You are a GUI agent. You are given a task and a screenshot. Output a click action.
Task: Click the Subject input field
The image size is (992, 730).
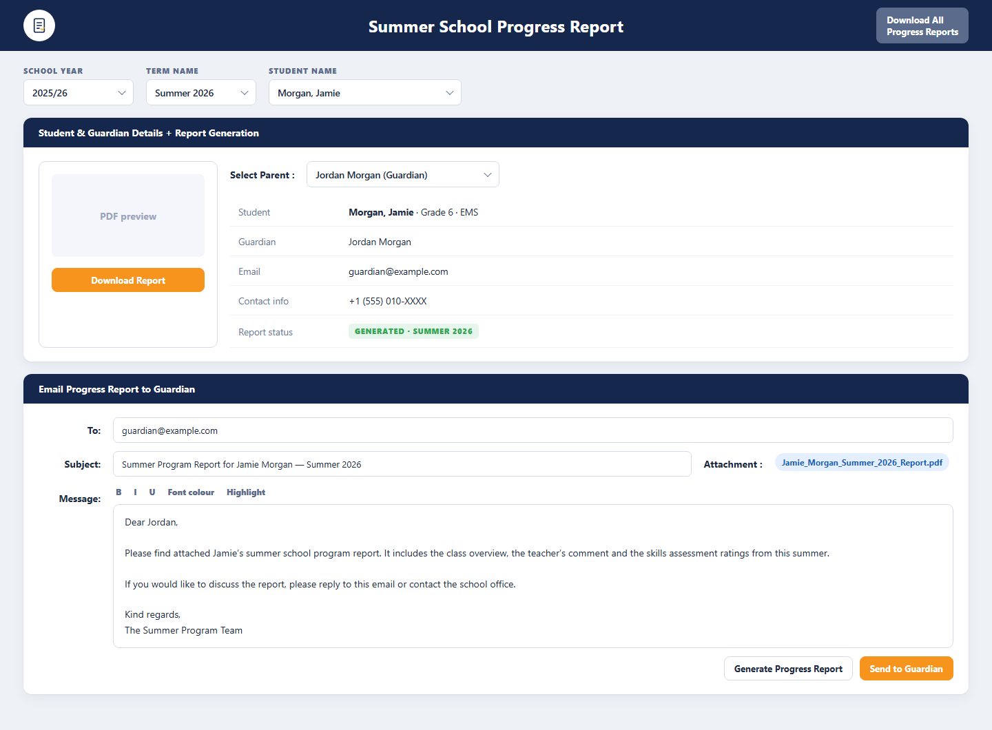coord(402,464)
